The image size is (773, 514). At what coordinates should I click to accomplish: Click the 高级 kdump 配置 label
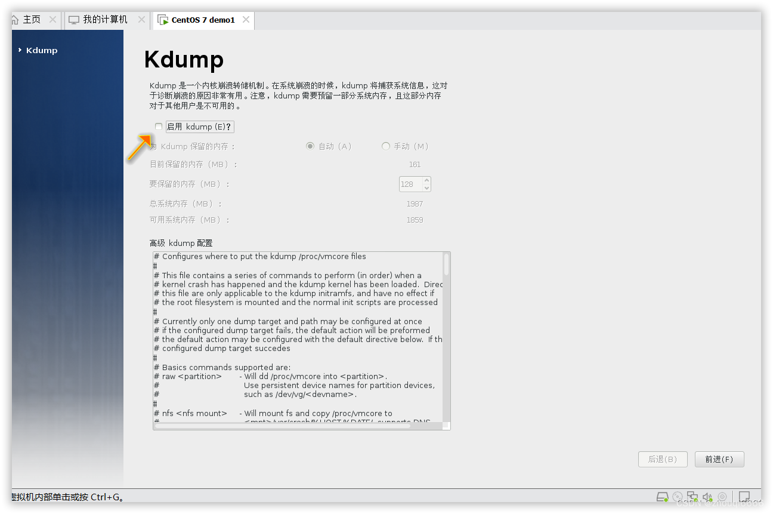[181, 244]
